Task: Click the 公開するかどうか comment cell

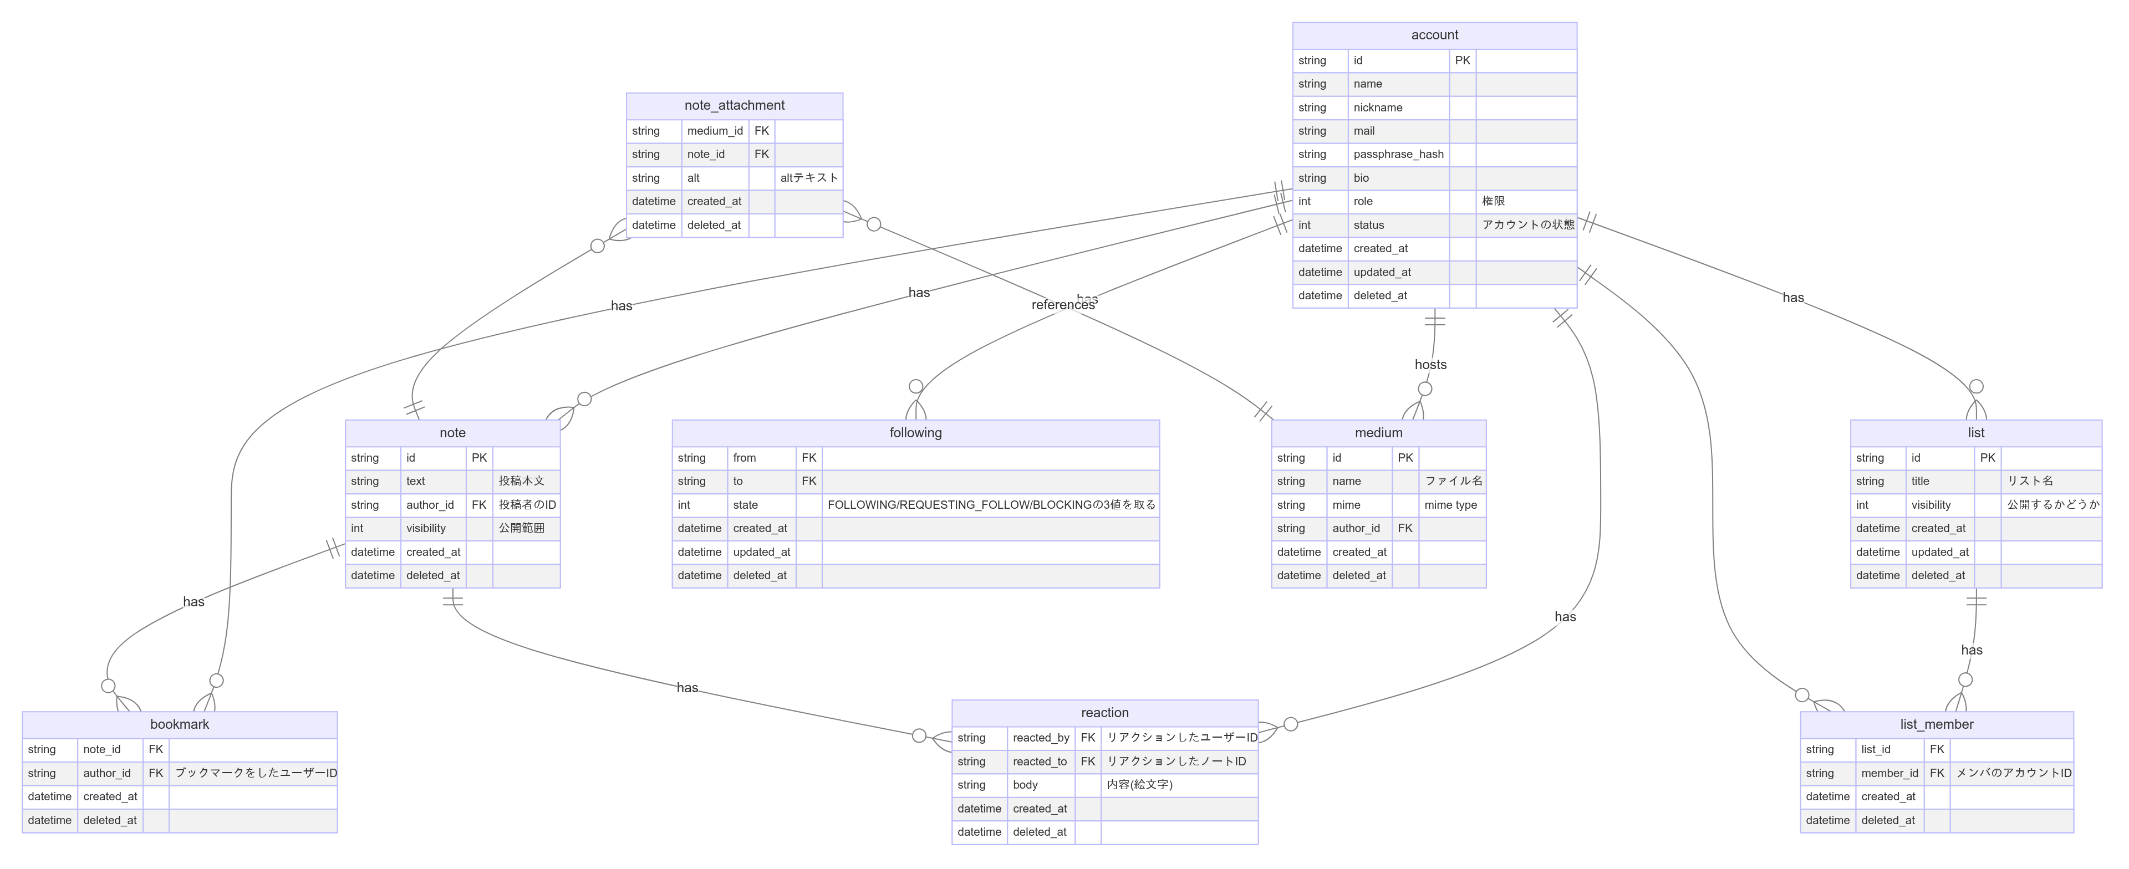Action: pyautogui.click(x=2051, y=505)
